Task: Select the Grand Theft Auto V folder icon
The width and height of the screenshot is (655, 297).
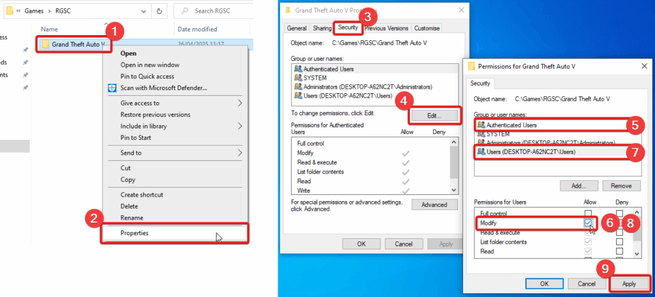Action: click(x=46, y=44)
